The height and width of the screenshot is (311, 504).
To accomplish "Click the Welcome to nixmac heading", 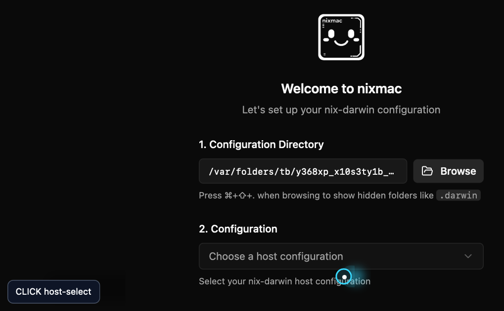I will click(x=341, y=88).
